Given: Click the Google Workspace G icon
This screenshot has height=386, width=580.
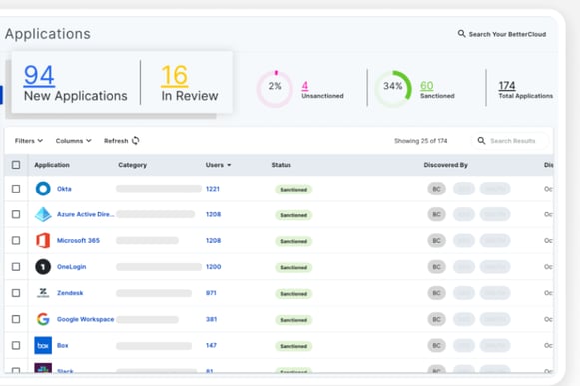Looking at the screenshot, I should (43, 319).
